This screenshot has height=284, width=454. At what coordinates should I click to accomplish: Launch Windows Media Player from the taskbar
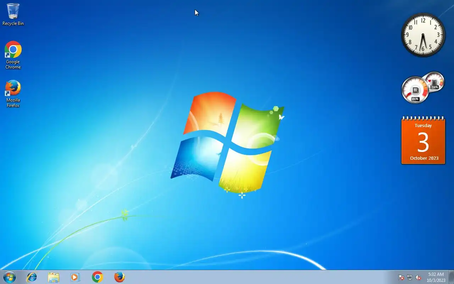[x=75, y=277]
